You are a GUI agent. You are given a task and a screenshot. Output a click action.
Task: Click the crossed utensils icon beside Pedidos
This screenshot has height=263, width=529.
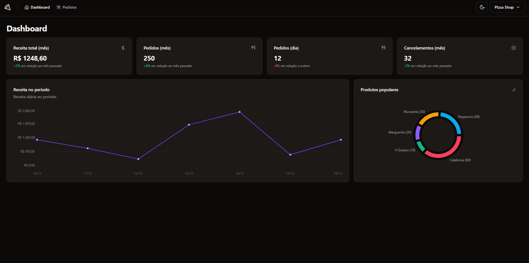click(x=59, y=8)
